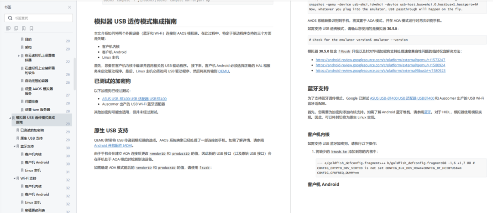Image resolution: width=493 pixels, height=213 pixels.
Task: Jump to 原生 USB 支持 bookmark
Action: point(31,138)
